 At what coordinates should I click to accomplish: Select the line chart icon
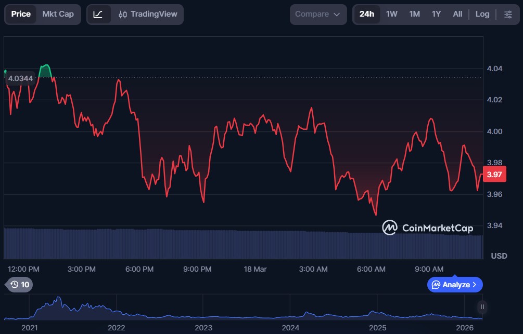98,14
